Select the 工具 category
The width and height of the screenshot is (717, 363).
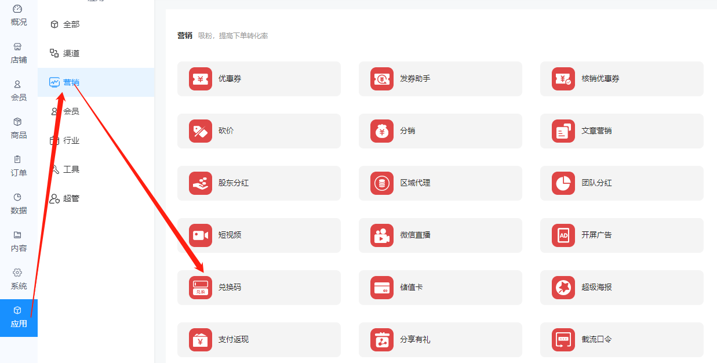click(x=96, y=169)
